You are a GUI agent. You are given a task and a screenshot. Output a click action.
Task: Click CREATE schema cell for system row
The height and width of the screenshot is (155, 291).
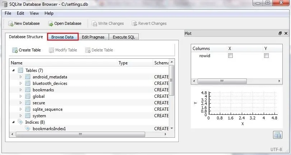161,116
